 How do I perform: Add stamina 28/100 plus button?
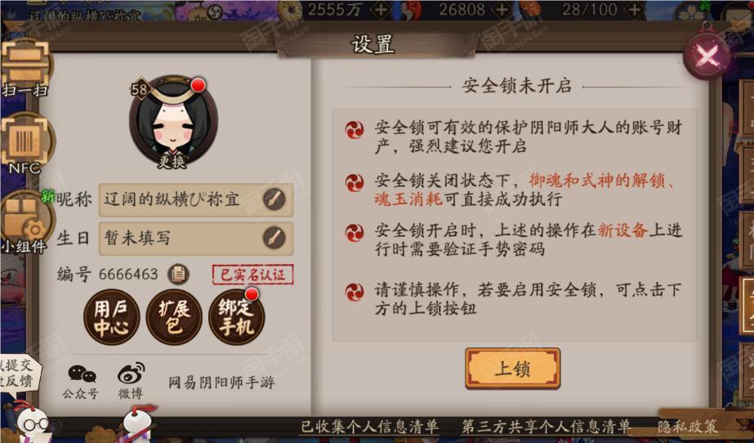click(636, 10)
